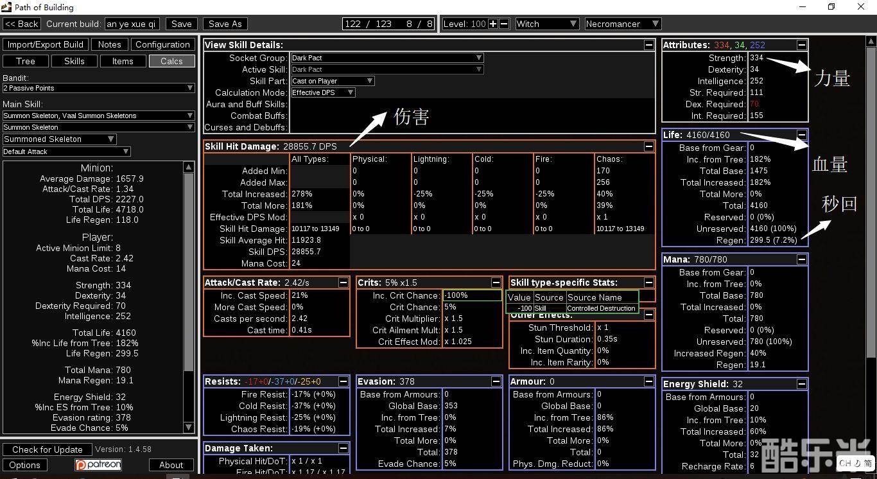This screenshot has height=479, width=877.
Task: Click the minus icon to decrease Level
Action: [504, 24]
